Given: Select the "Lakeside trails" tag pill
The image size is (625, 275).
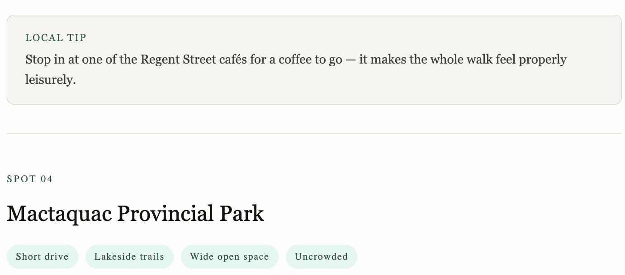Looking at the screenshot, I should click(x=129, y=257).
